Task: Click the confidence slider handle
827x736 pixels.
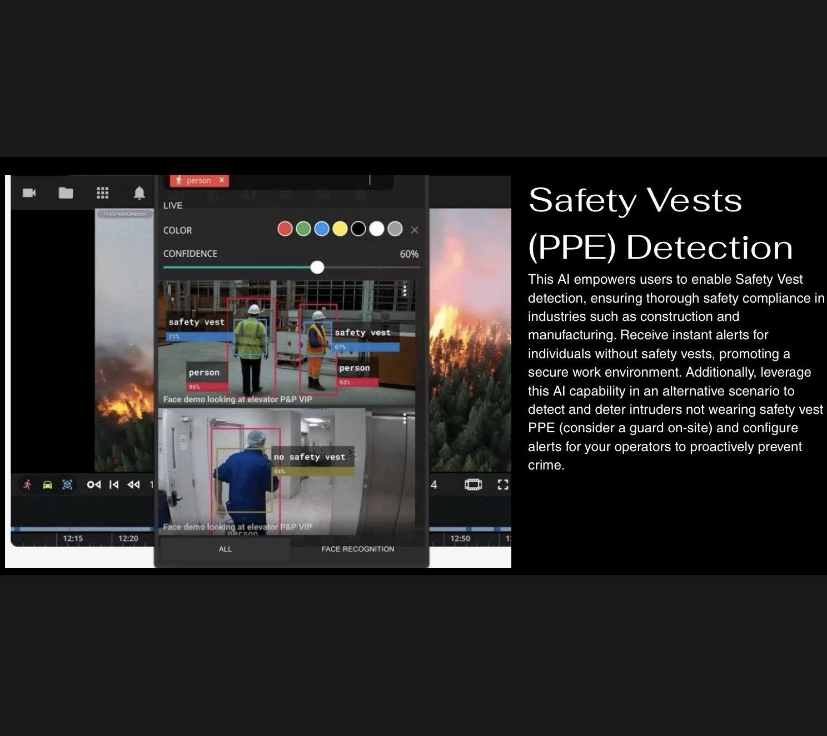Action: [317, 267]
